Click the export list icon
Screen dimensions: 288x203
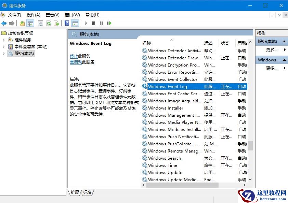[x=57, y=23]
